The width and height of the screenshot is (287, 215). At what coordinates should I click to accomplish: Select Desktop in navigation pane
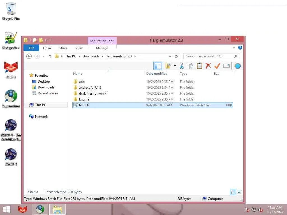click(44, 81)
